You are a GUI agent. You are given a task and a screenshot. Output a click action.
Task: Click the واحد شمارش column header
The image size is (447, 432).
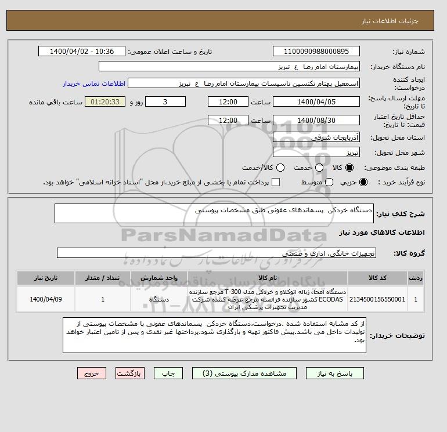point(159,278)
